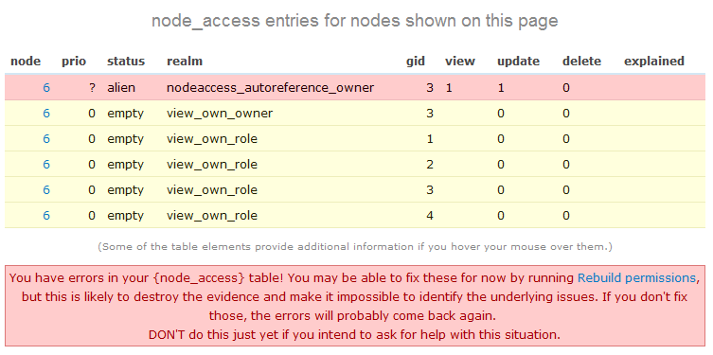The image size is (713, 355).
Task: Click the delete column header
Action: [x=581, y=61]
